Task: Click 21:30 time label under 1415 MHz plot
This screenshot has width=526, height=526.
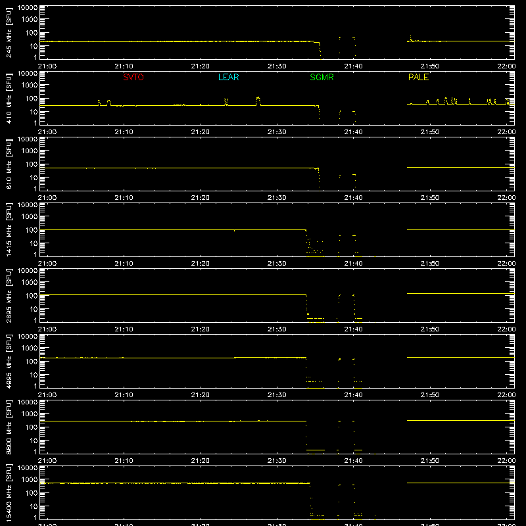Action: coord(277,264)
